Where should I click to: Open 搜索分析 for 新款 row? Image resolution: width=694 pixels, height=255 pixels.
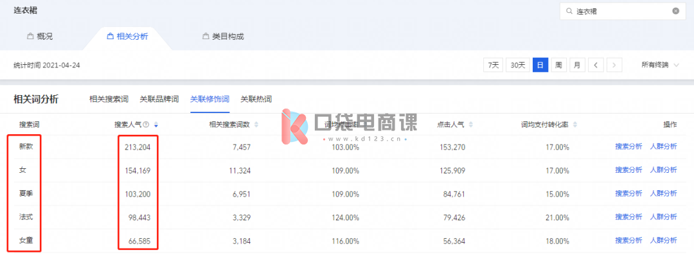point(628,146)
